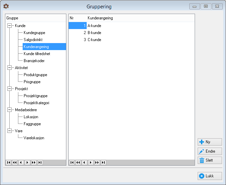This screenshot has width=226, height=185.
Task: Select Prosjektgruppe in the tree
Action: (35, 96)
